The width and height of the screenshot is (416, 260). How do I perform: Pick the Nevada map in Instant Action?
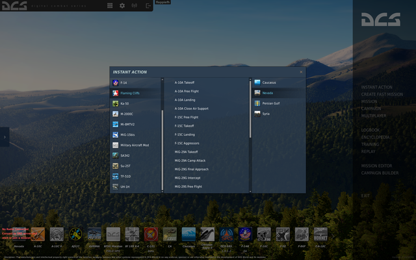[x=279, y=93]
